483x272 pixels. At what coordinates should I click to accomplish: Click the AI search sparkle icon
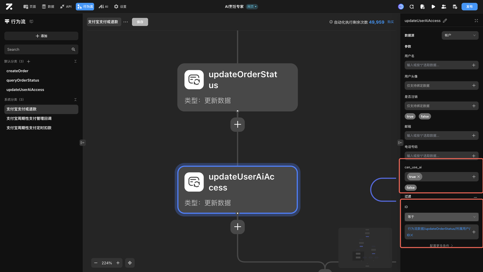pyautogui.click(x=412, y=6)
